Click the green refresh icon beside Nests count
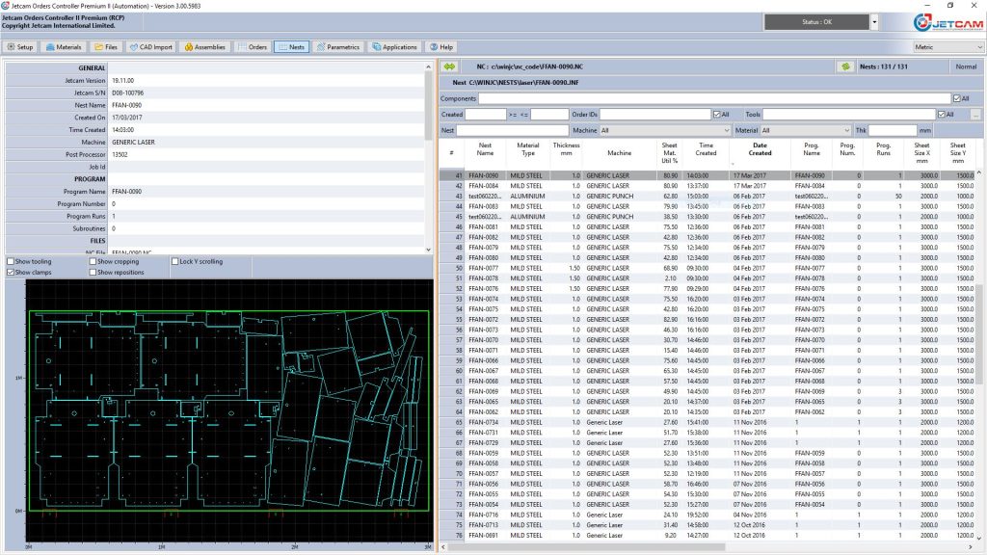The image size is (987, 555). coord(846,66)
